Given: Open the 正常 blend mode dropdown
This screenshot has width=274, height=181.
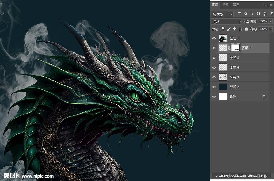Looking at the screenshot, I should tap(226, 22).
